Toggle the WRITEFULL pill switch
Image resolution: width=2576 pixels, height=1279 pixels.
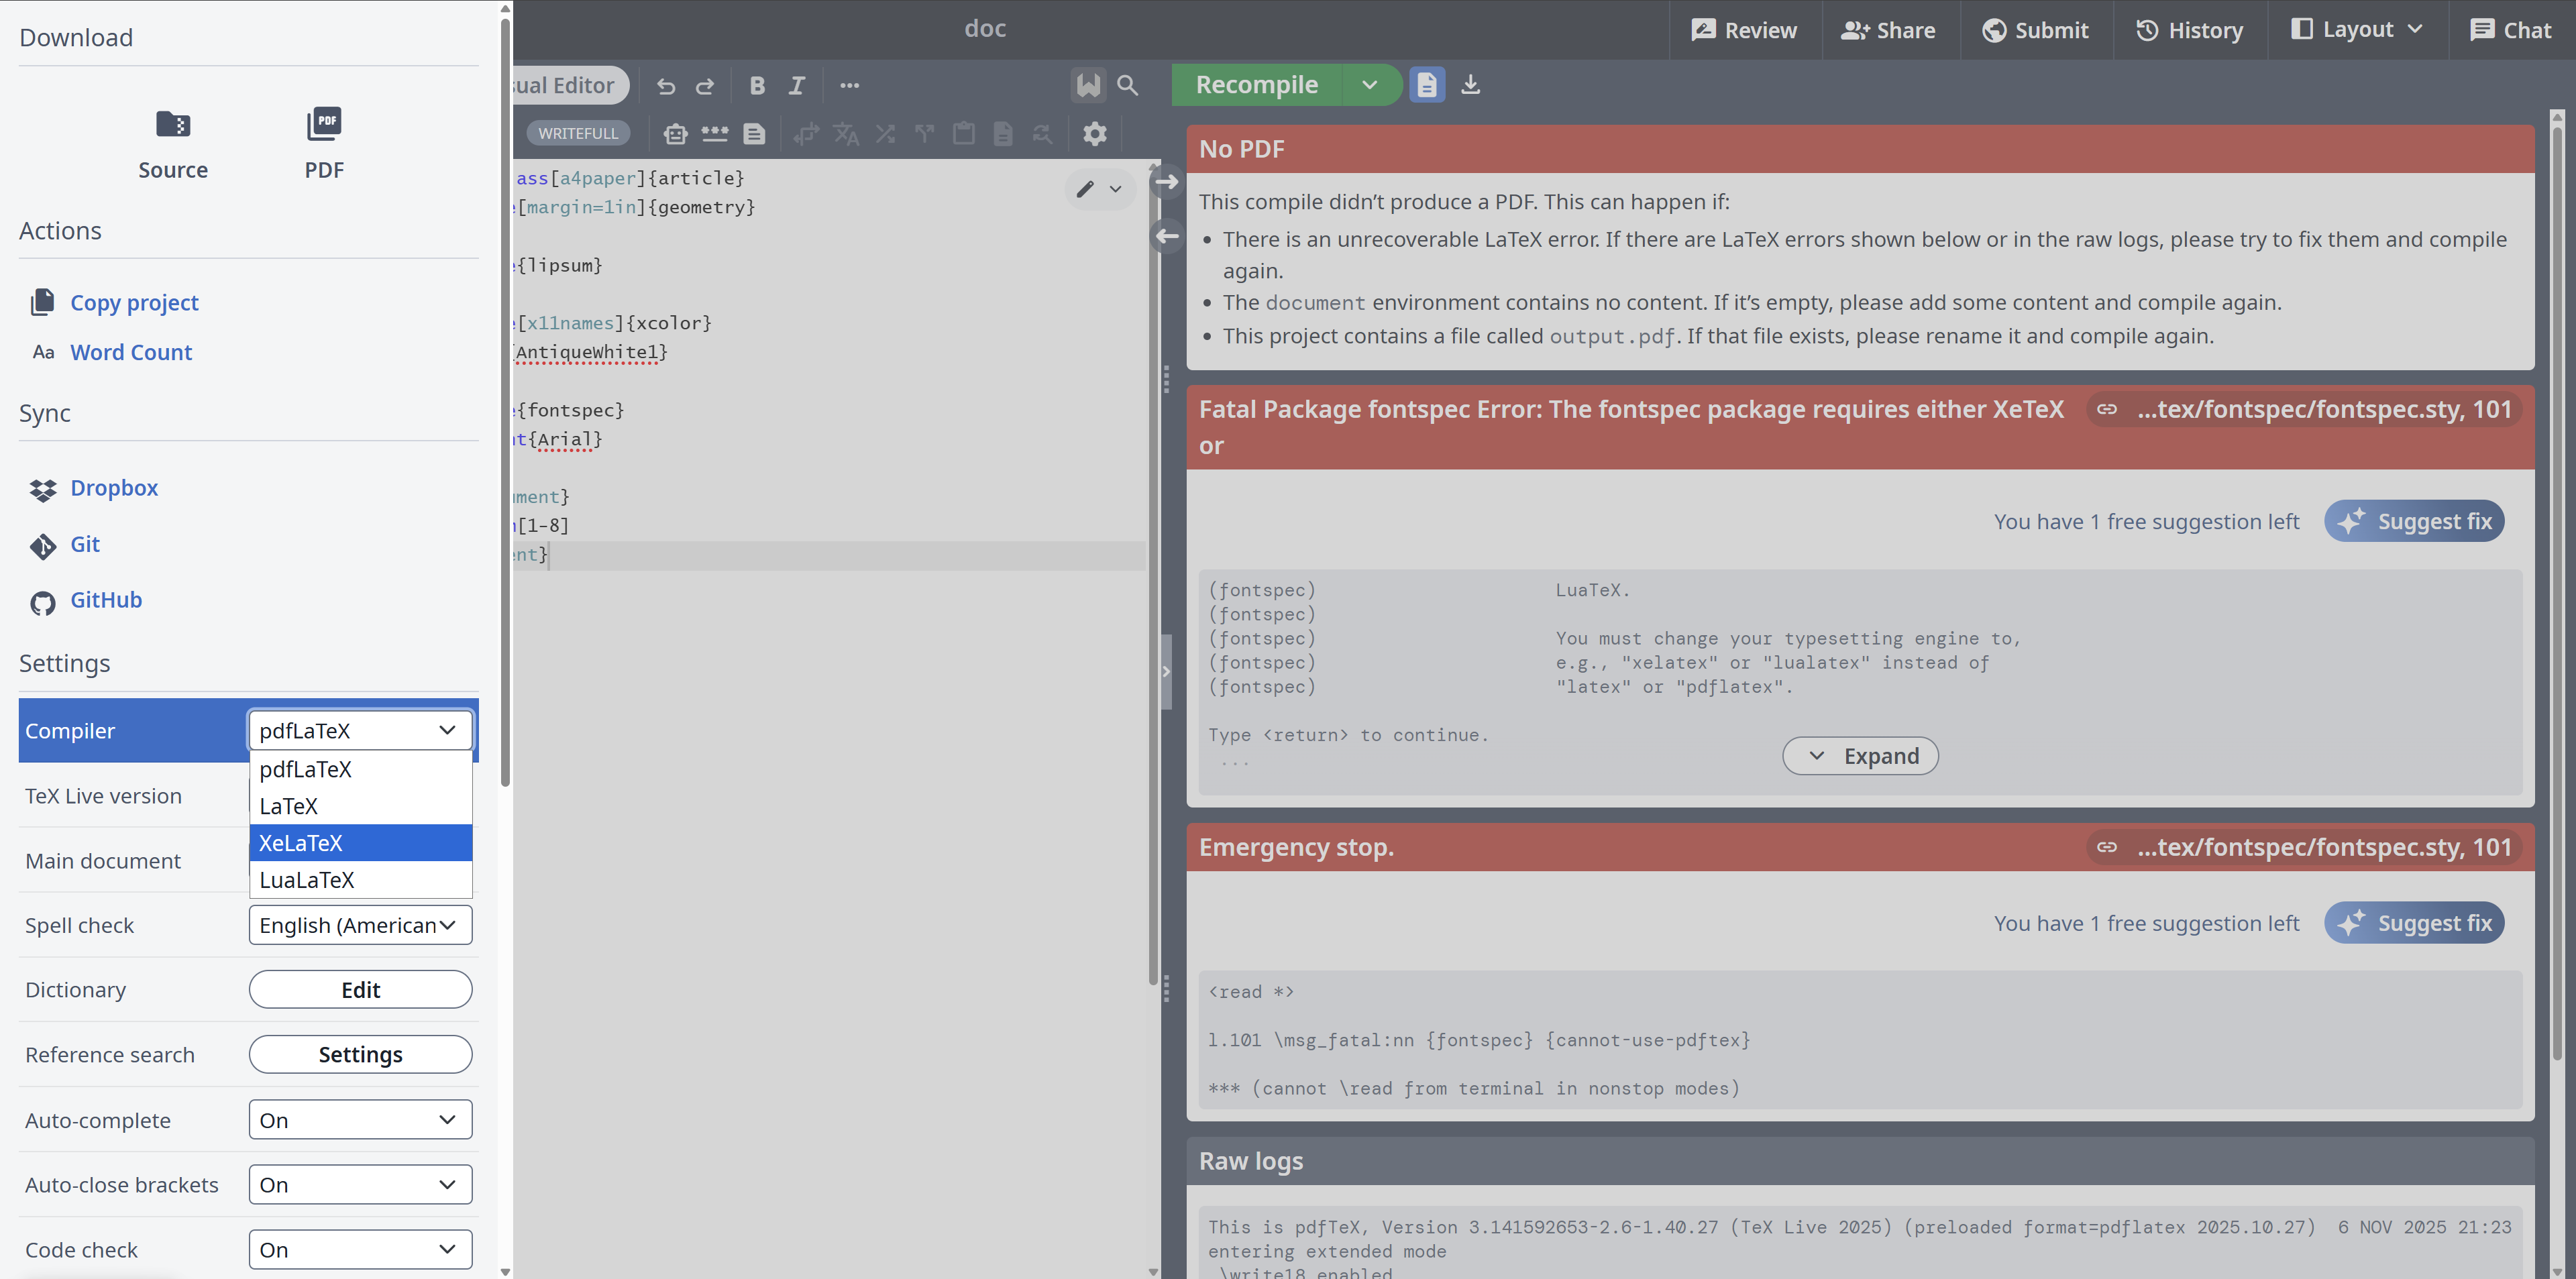[x=578, y=134]
